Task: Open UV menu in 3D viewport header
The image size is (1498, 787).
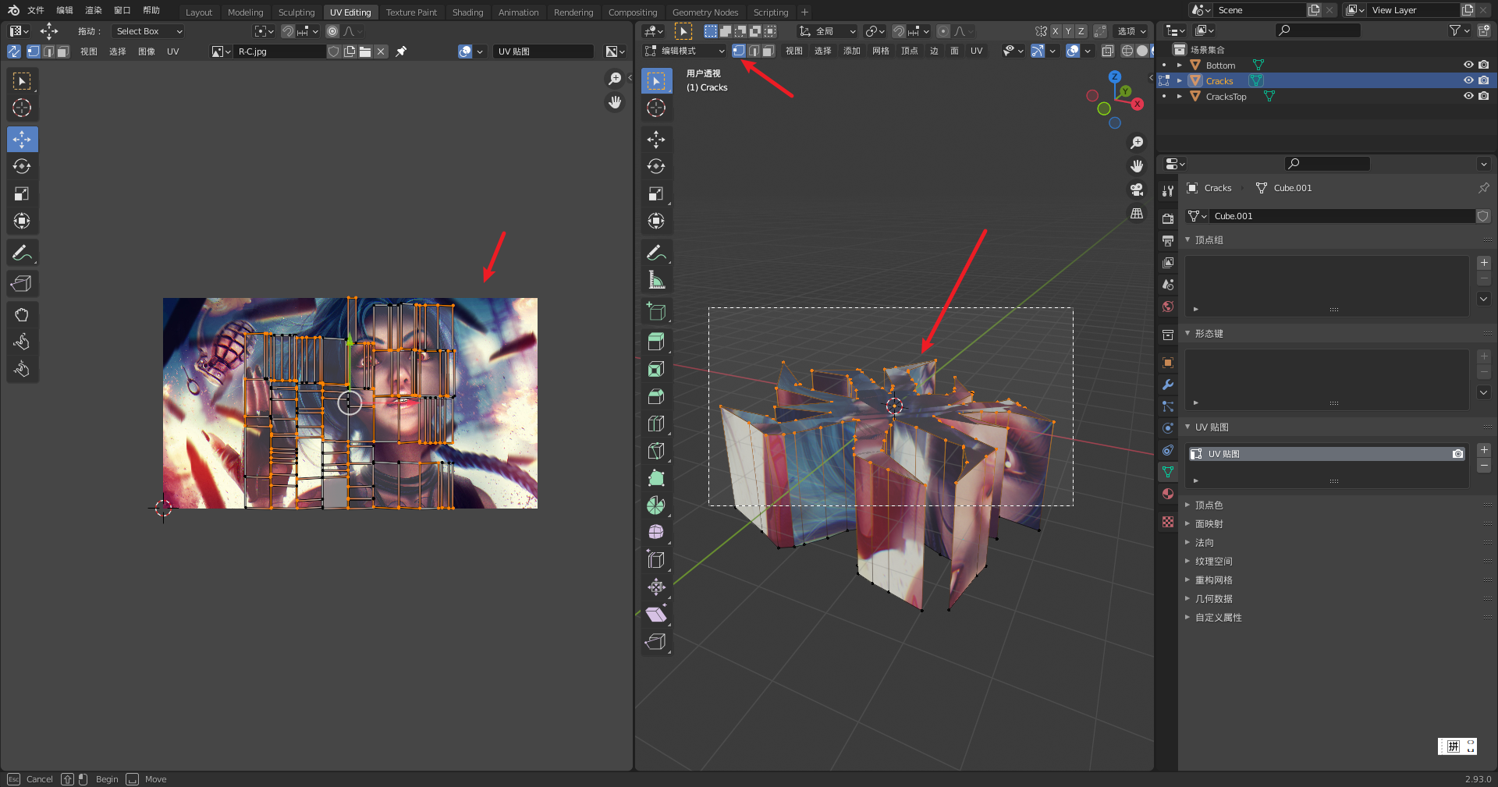Action: pyautogui.click(x=976, y=51)
